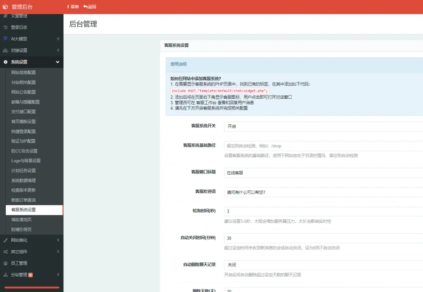Image resolution: width=423 pixels, height=292 pixels.
Task: Click the 网站美化 brush icon
Action: (x=5, y=240)
